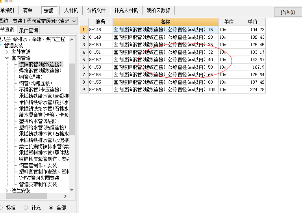
Task: Select tree item 塑料给水管(热熔连接)
Action: [43, 127]
